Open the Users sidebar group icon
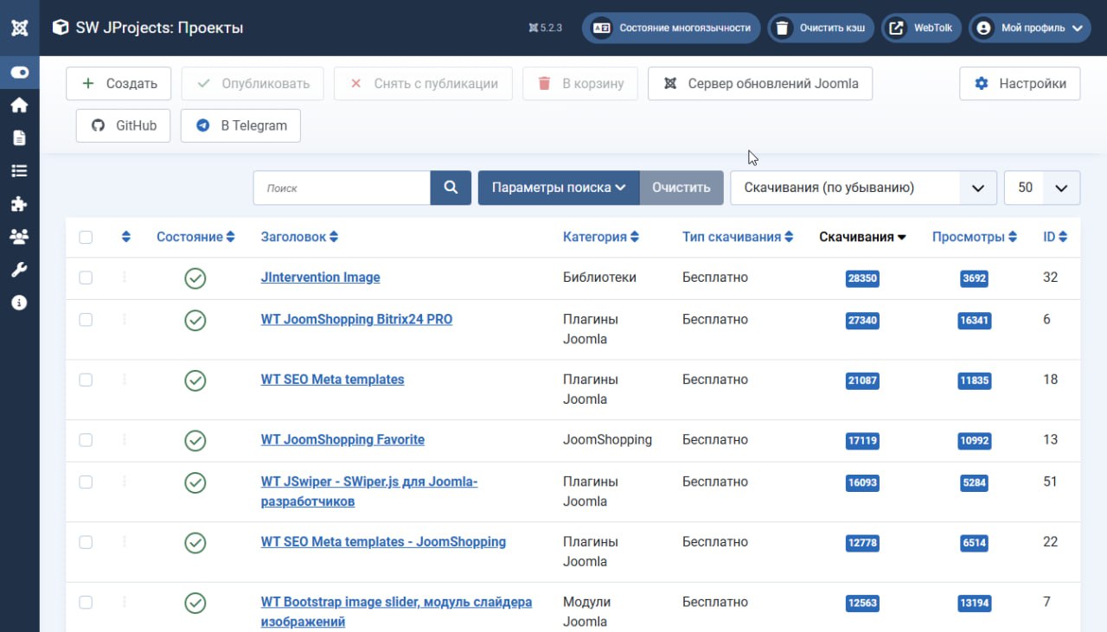The height and width of the screenshot is (632, 1107). (x=19, y=237)
